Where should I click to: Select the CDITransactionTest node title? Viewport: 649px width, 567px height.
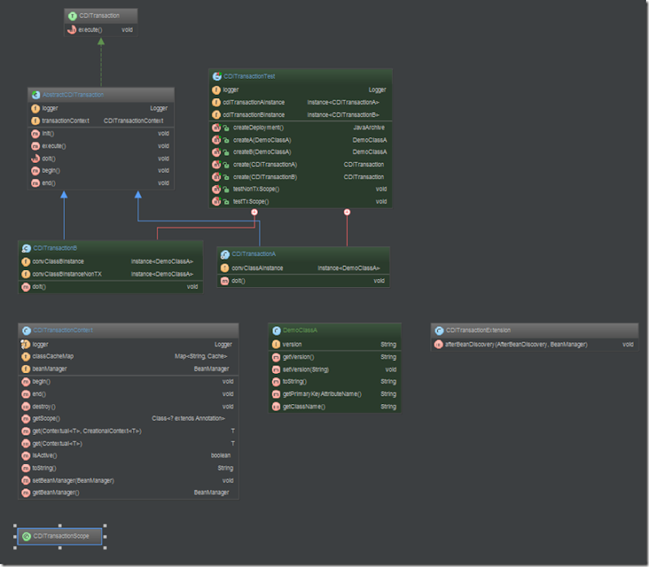(x=249, y=76)
